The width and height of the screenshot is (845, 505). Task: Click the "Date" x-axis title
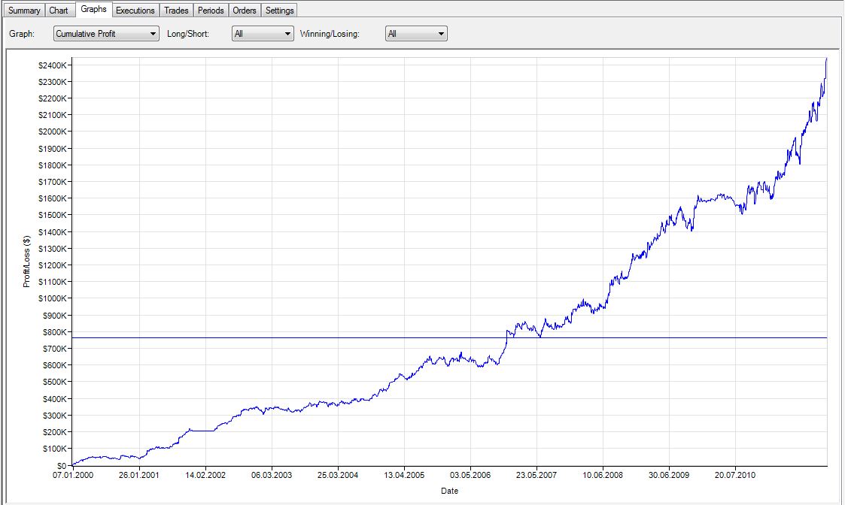[449, 491]
